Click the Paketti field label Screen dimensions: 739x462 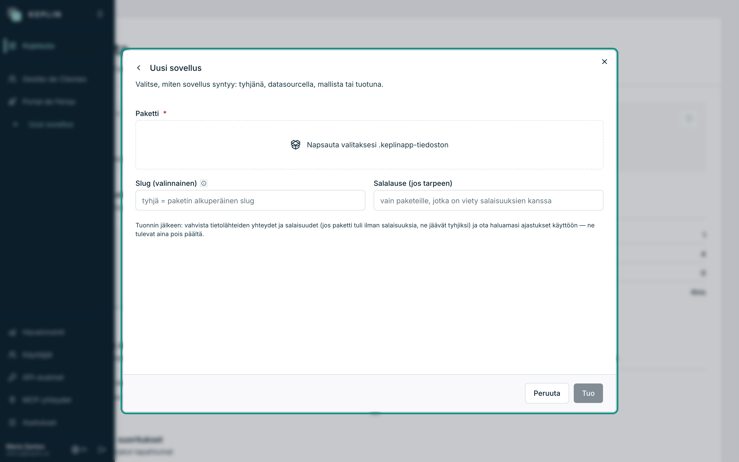point(147,113)
